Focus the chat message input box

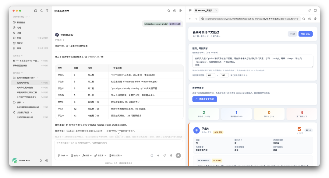119,145
